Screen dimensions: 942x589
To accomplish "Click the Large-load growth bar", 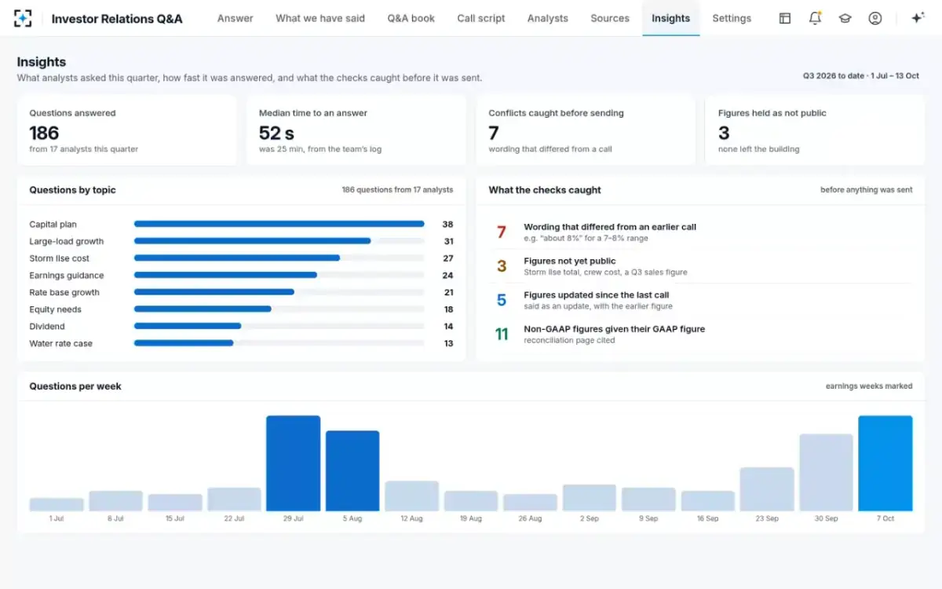I will [x=279, y=241].
